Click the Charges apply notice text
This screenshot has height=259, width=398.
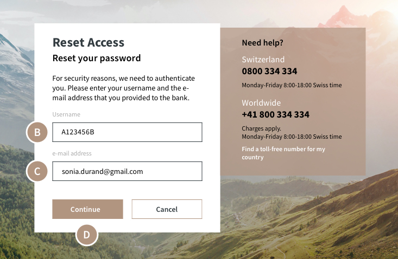click(x=261, y=128)
